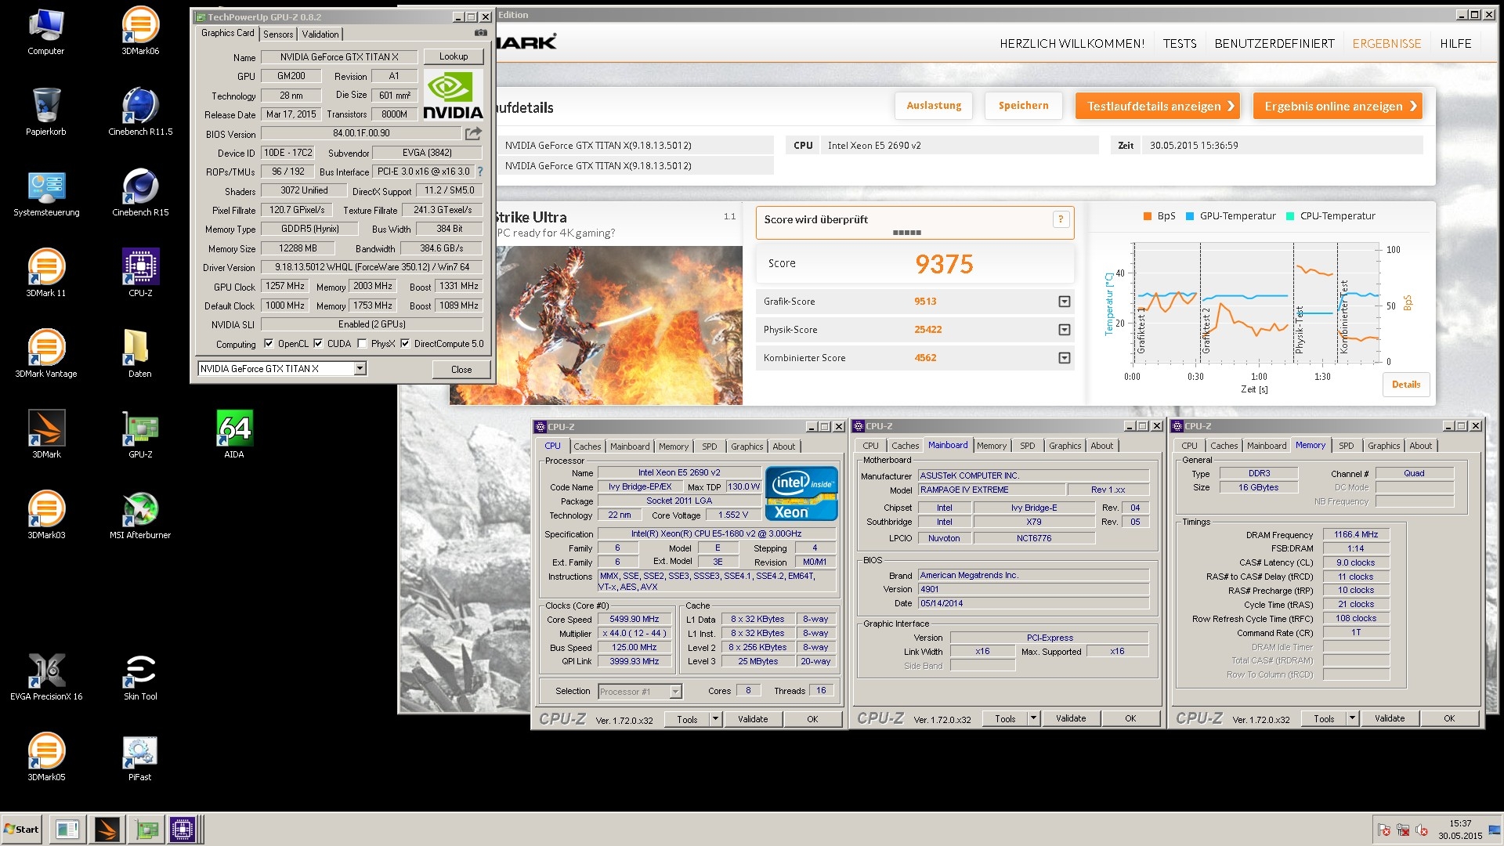This screenshot has height=846, width=1504.
Task: Launch Cinebench R15 from desktop
Action: pyautogui.click(x=140, y=193)
